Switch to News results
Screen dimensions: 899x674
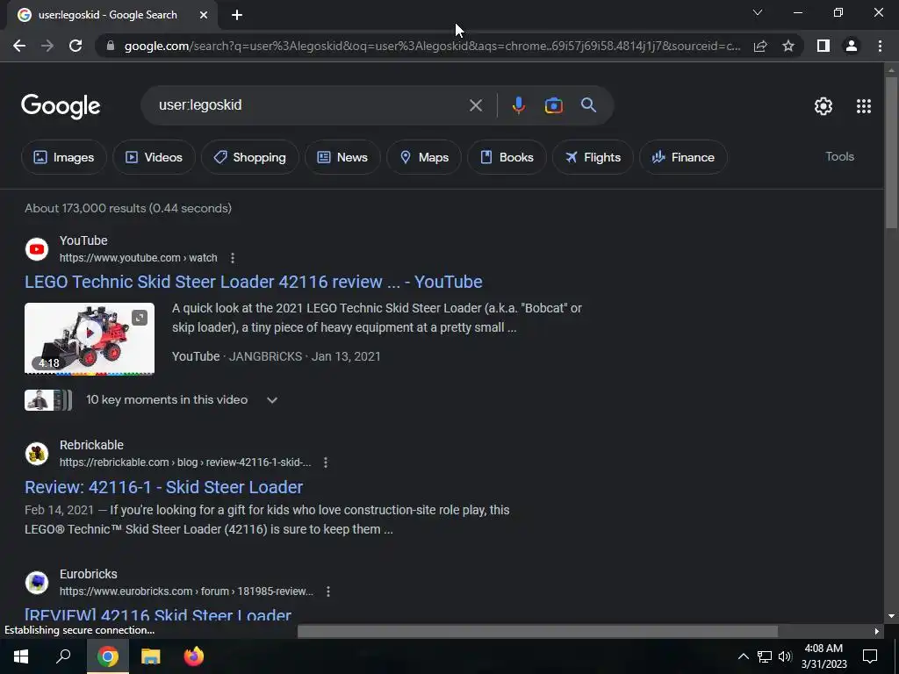click(342, 157)
